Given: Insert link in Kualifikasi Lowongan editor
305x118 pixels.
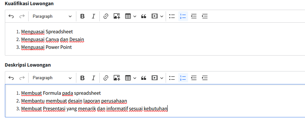Looking at the screenshot, I should 106,16.
